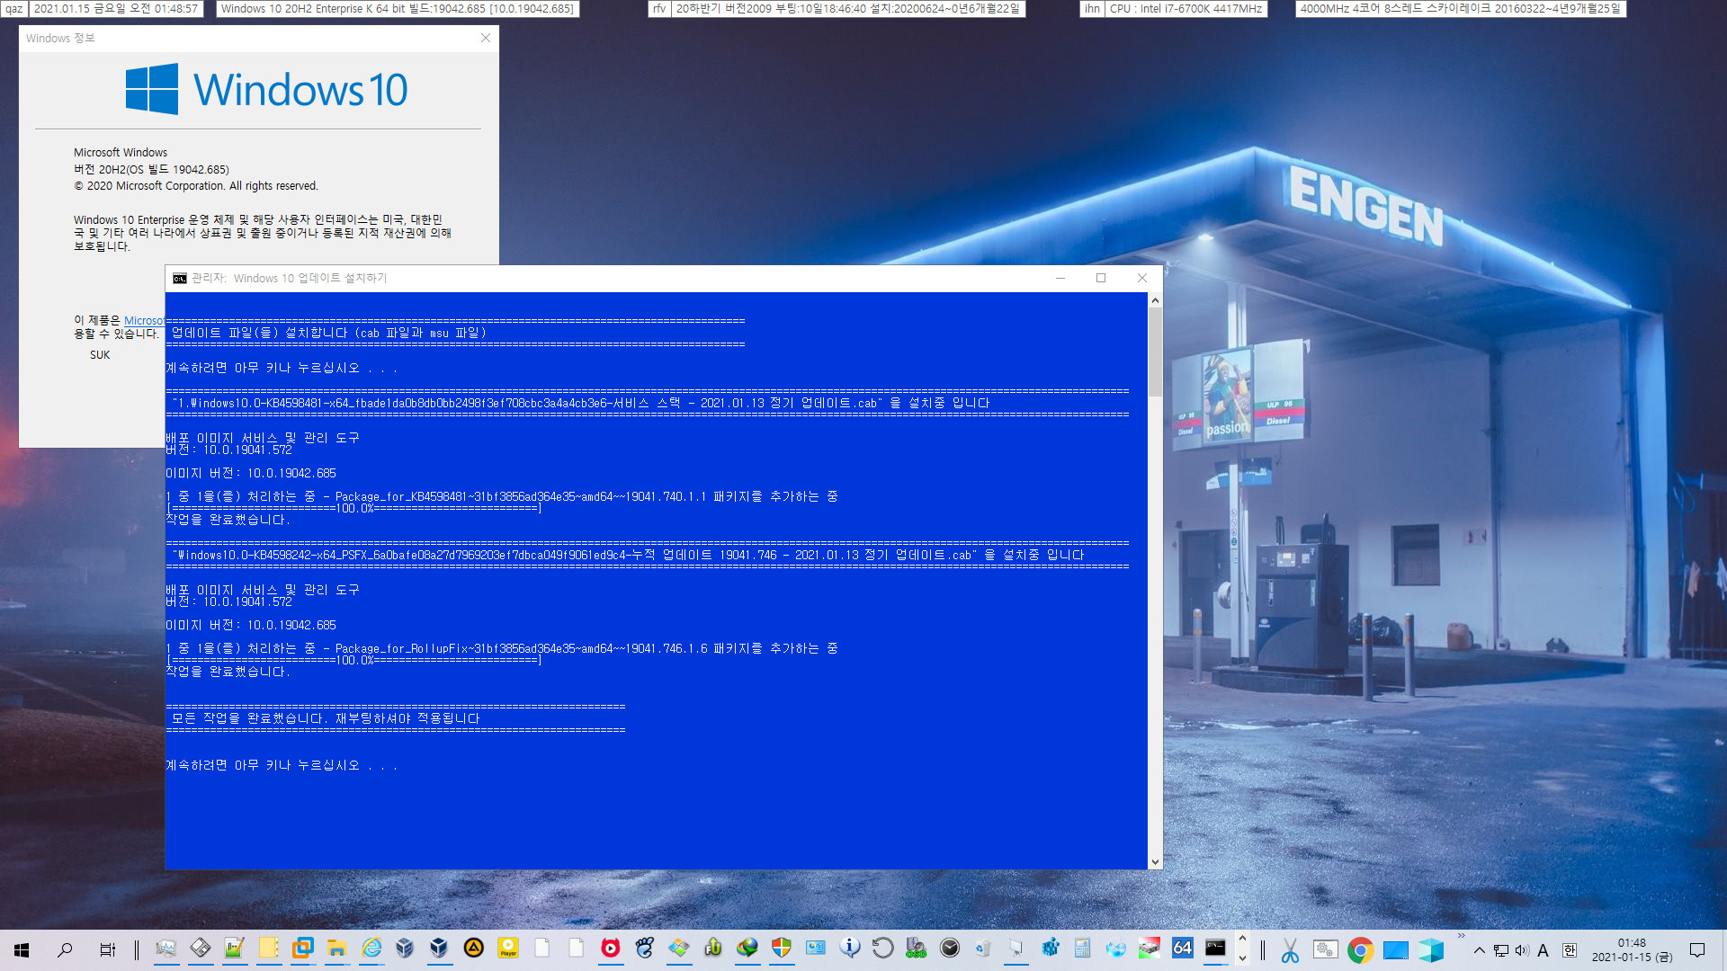Viewport: 1727px width, 971px height.
Task: Open the Action Center notifications
Action: 1697,950
